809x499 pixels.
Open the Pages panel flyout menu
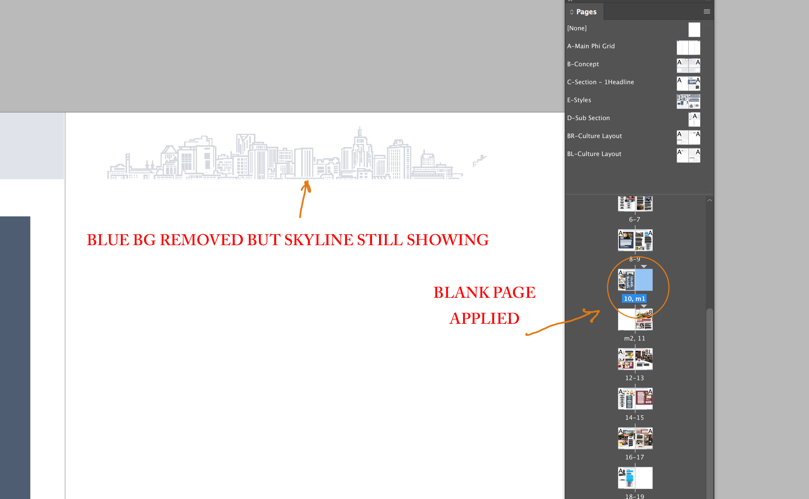click(x=706, y=11)
